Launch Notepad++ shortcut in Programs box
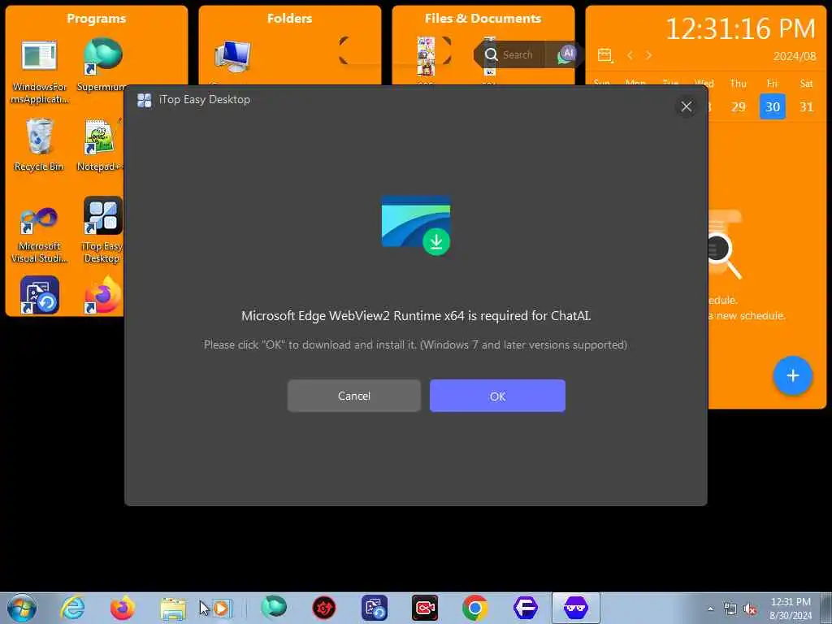832x624 pixels. [101, 145]
